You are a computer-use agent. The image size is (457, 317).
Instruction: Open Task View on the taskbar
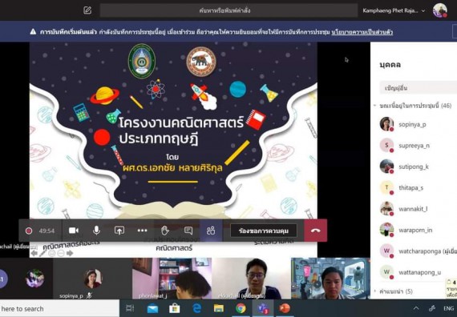(x=130, y=308)
